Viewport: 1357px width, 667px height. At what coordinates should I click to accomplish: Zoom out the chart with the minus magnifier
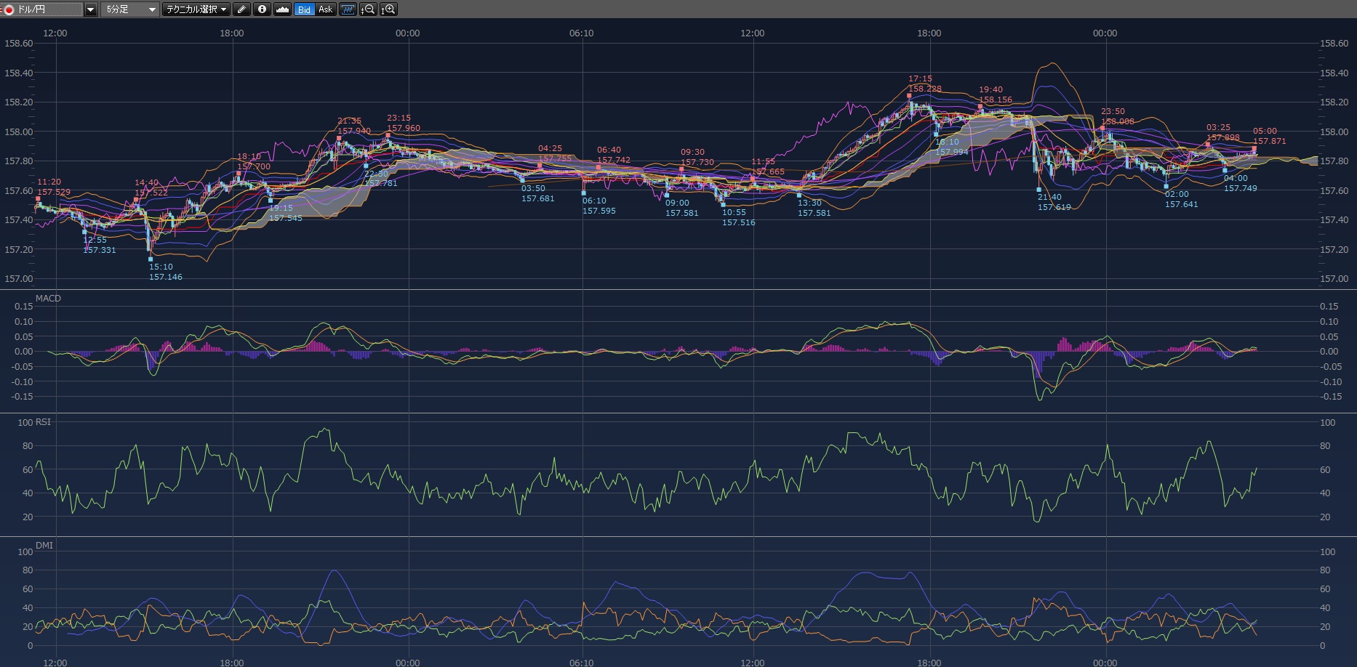(x=369, y=9)
